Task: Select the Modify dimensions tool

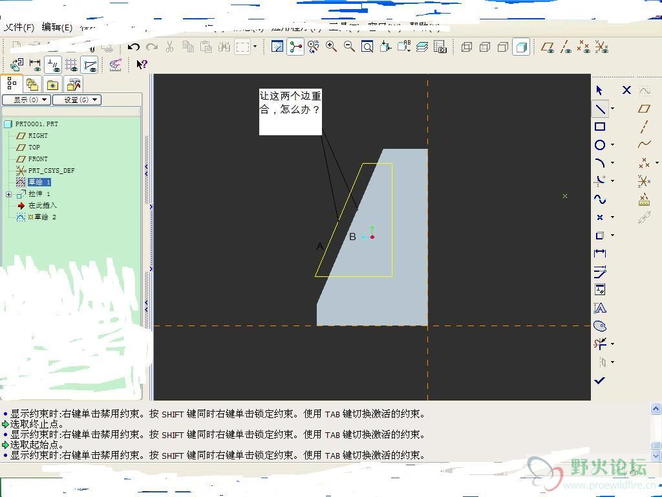Action: point(600,272)
